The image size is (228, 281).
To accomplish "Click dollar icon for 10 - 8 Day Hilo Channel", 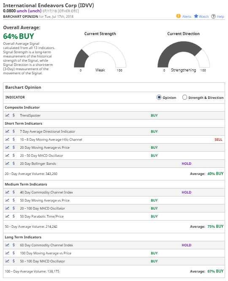I will tap(14, 139).
